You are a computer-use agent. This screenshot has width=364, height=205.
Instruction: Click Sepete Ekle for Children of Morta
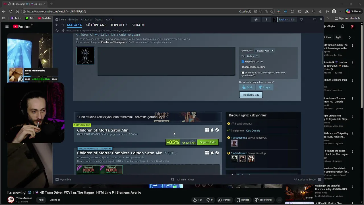pos(208,142)
